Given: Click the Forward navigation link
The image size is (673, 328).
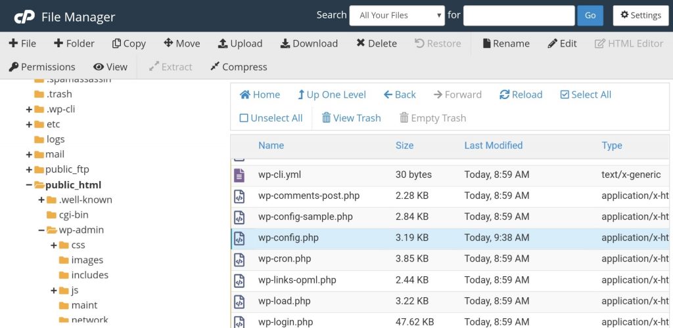Looking at the screenshot, I should [x=457, y=94].
